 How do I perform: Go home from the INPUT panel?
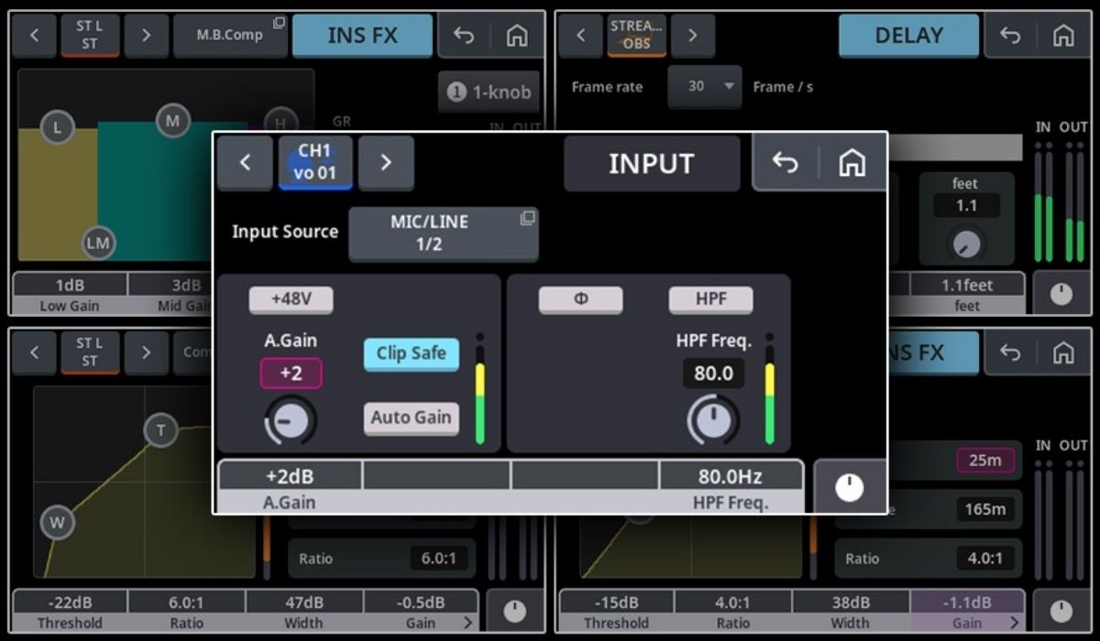pos(852,163)
